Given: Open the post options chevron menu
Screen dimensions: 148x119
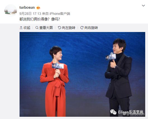Looking at the screenshot, I should 143,6.
